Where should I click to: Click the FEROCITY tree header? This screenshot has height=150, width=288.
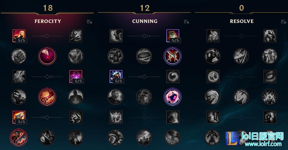pyautogui.click(x=48, y=21)
